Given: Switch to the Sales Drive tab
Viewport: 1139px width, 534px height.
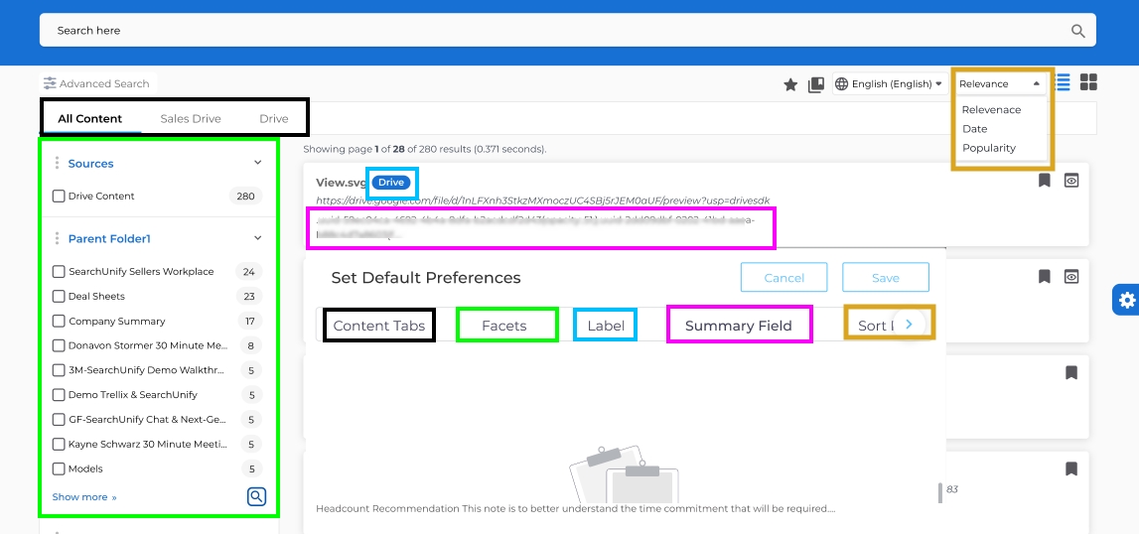Looking at the screenshot, I should (x=191, y=118).
